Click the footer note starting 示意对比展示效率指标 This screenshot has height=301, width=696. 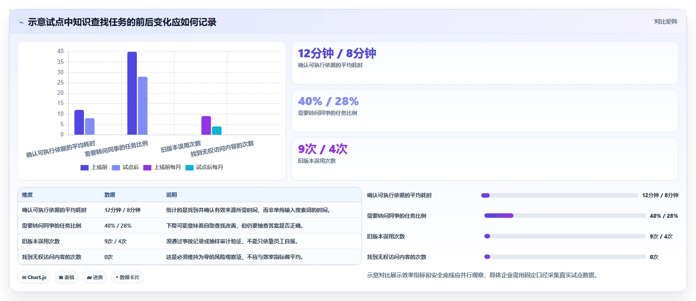482,275
